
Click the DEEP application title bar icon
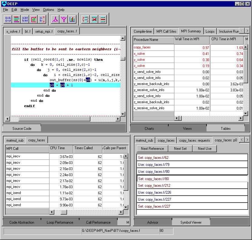(x=4, y=4)
